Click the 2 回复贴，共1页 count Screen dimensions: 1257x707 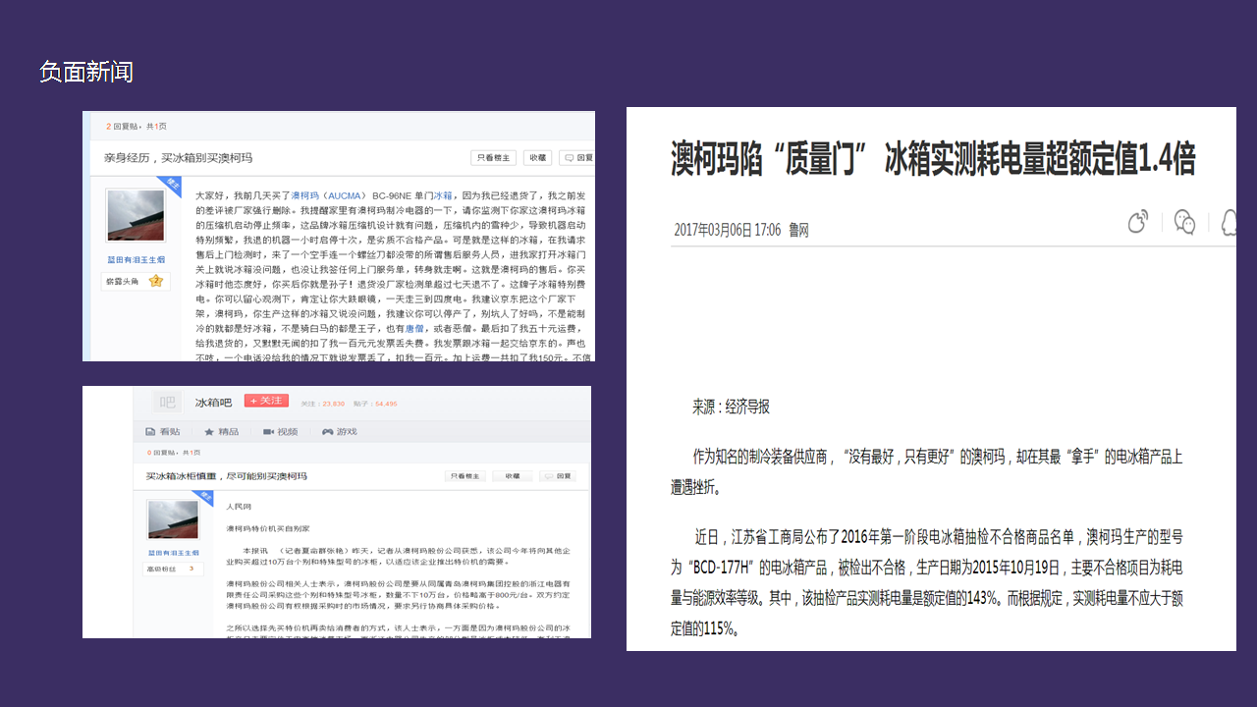tap(137, 126)
